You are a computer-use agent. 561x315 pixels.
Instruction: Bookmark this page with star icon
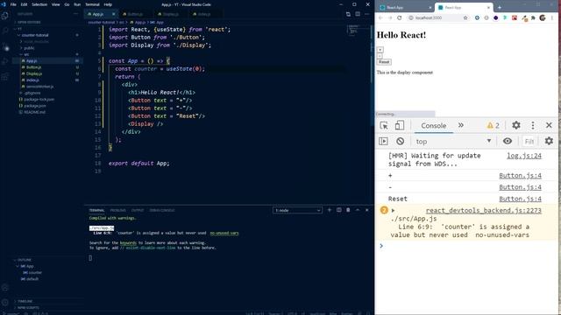(465, 17)
